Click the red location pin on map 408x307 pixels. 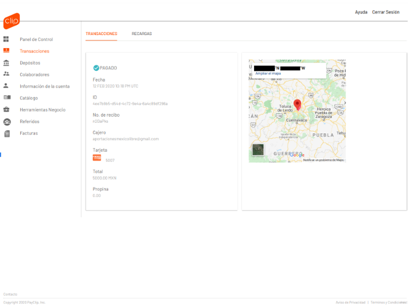pos(297,105)
